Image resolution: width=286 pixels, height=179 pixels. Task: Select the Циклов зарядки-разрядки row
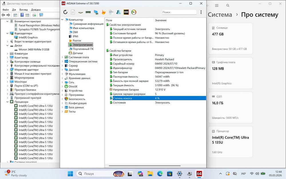tap(158, 94)
